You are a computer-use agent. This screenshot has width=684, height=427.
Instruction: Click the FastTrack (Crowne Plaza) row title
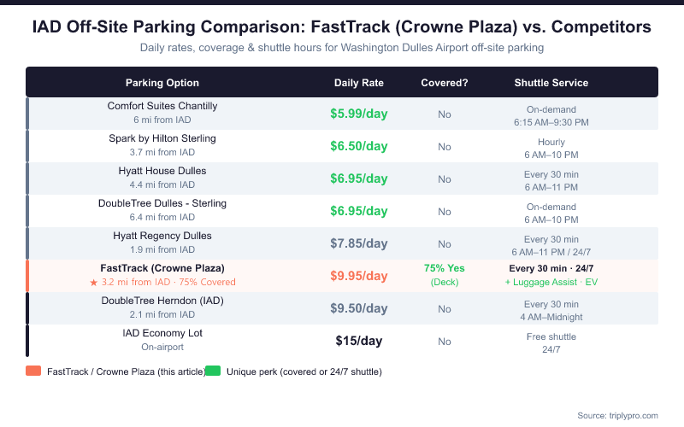[x=162, y=268]
